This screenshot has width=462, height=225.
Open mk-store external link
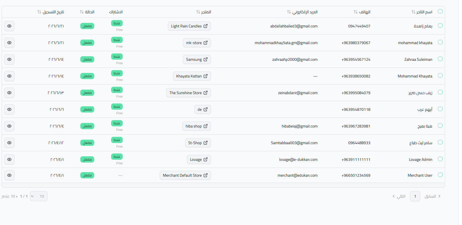(197, 43)
